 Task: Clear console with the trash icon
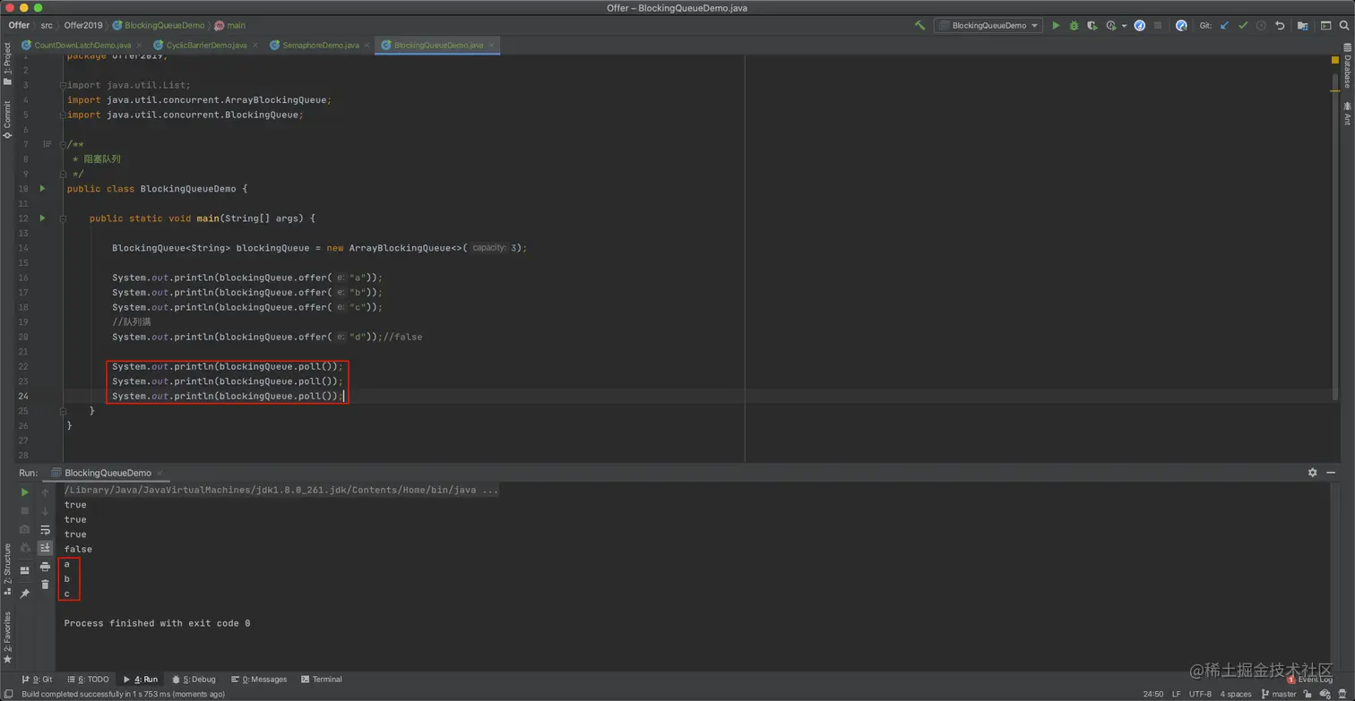point(45,585)
